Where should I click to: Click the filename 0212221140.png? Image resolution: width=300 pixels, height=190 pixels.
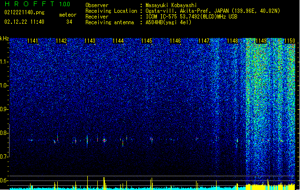click(x=24, y=13)
